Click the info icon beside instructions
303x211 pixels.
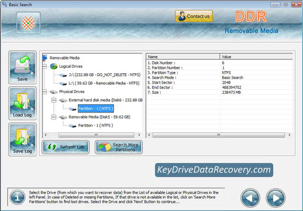(x=18, y=197)
